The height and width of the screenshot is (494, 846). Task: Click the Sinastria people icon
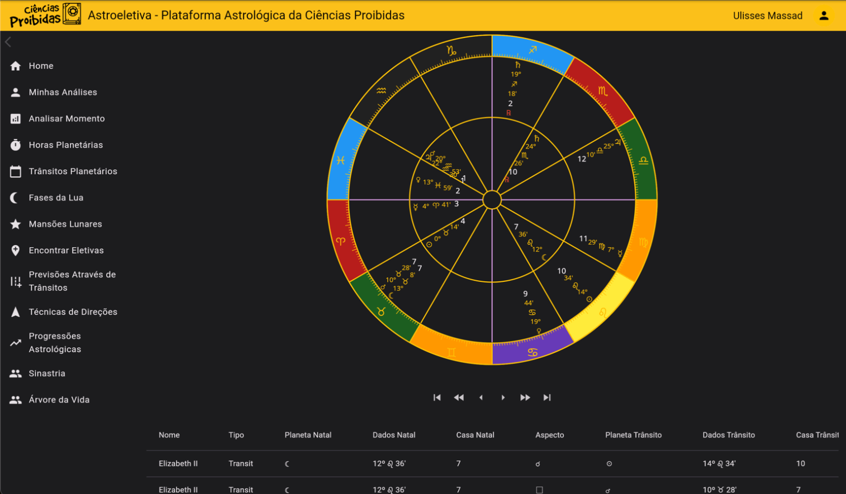tap(16, 373)
